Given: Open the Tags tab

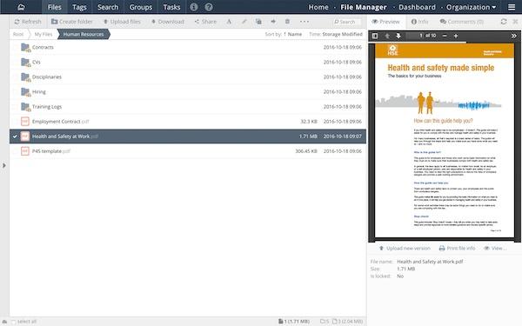Looking at the screenshot, I should (79, 7).
